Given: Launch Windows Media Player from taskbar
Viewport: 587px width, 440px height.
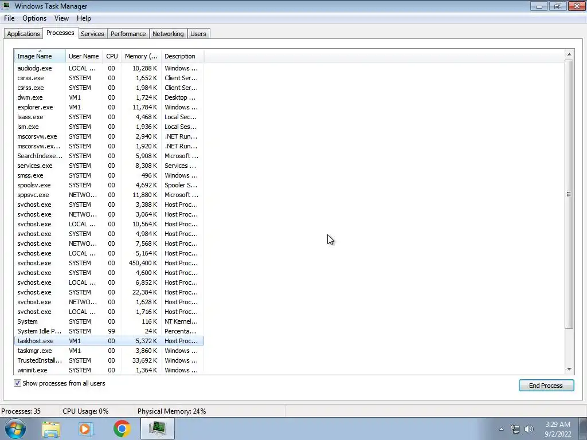Looking at the screenshot, I should [86, 429].
